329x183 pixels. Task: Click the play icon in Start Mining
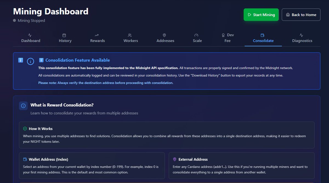249,15
